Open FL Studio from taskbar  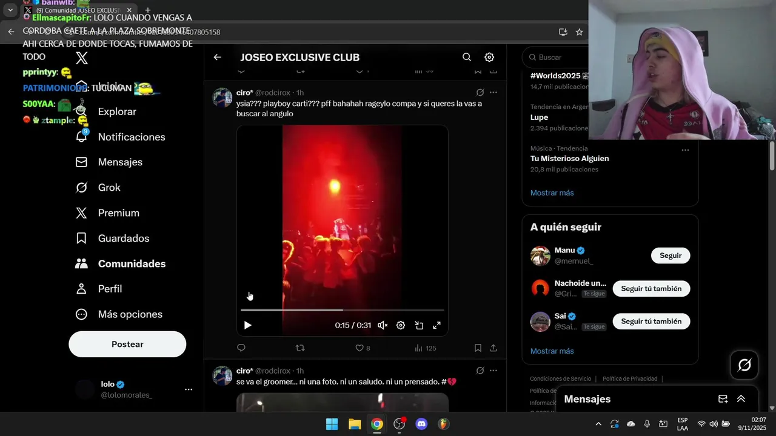click(444, 424)
